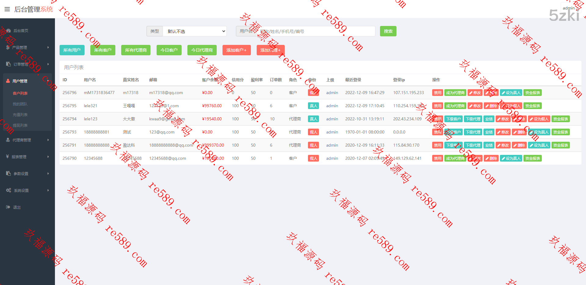The height and width of the screenshot is (285, 586).
Task: Click 设为假人 for user lele123
Action: coord(539,119)
